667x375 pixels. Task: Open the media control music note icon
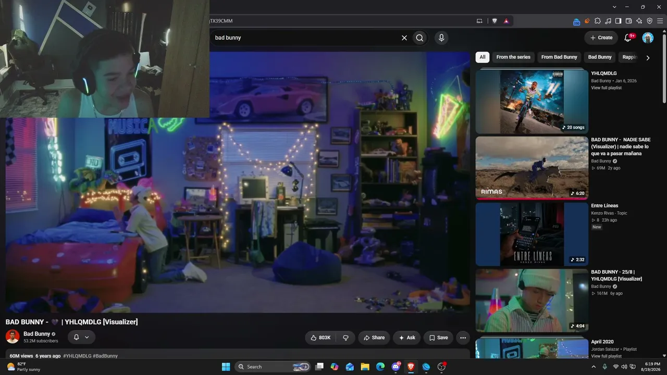(x=608, y=21)
